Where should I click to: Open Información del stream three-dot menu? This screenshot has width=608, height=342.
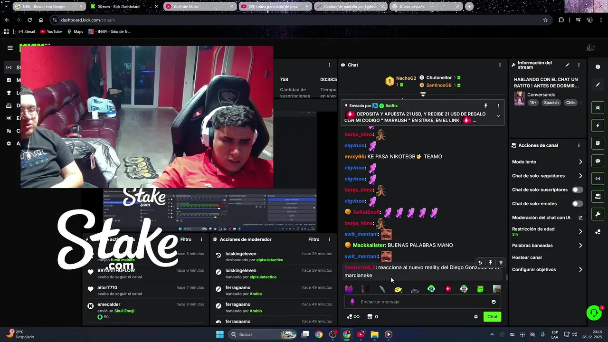tap(579, 65)
